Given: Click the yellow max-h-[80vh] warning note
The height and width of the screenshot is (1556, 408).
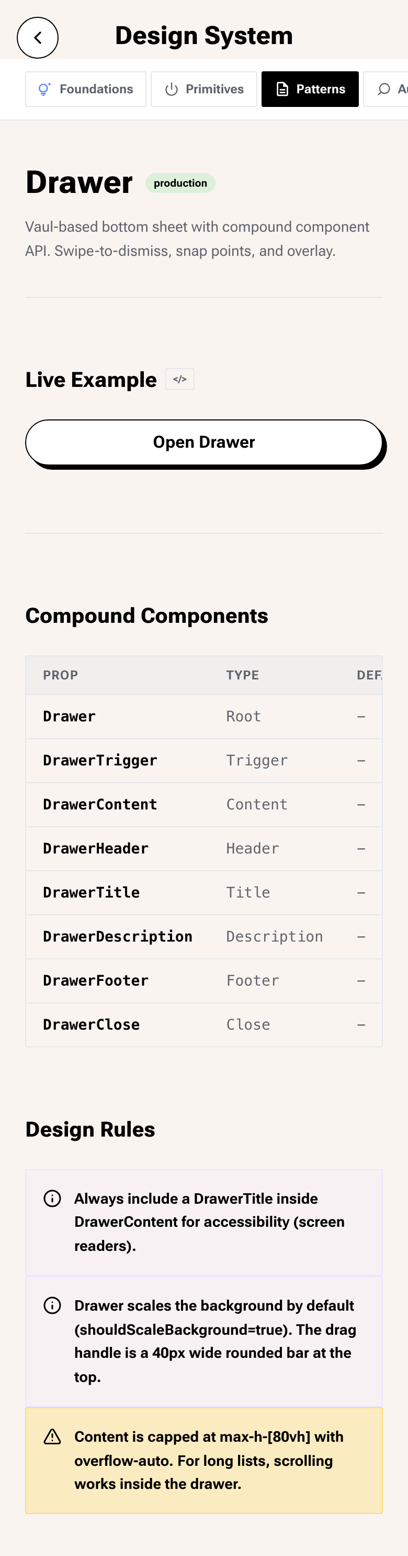Looking at the screenshot, I should tap(203, 1461).
